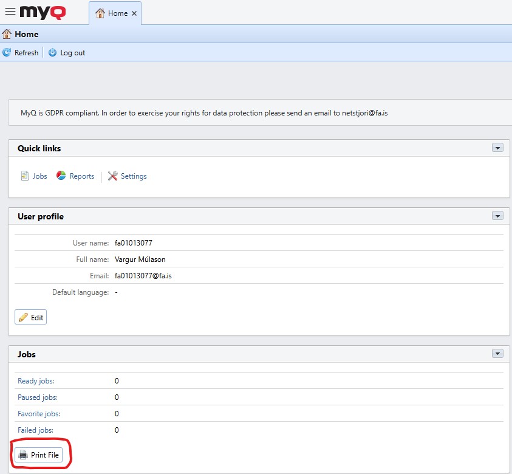Click the Log out text label
The image size is (512, 474).
coord(73,53)
